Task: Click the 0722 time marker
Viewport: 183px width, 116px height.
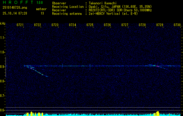Action: tap(38, 25)
